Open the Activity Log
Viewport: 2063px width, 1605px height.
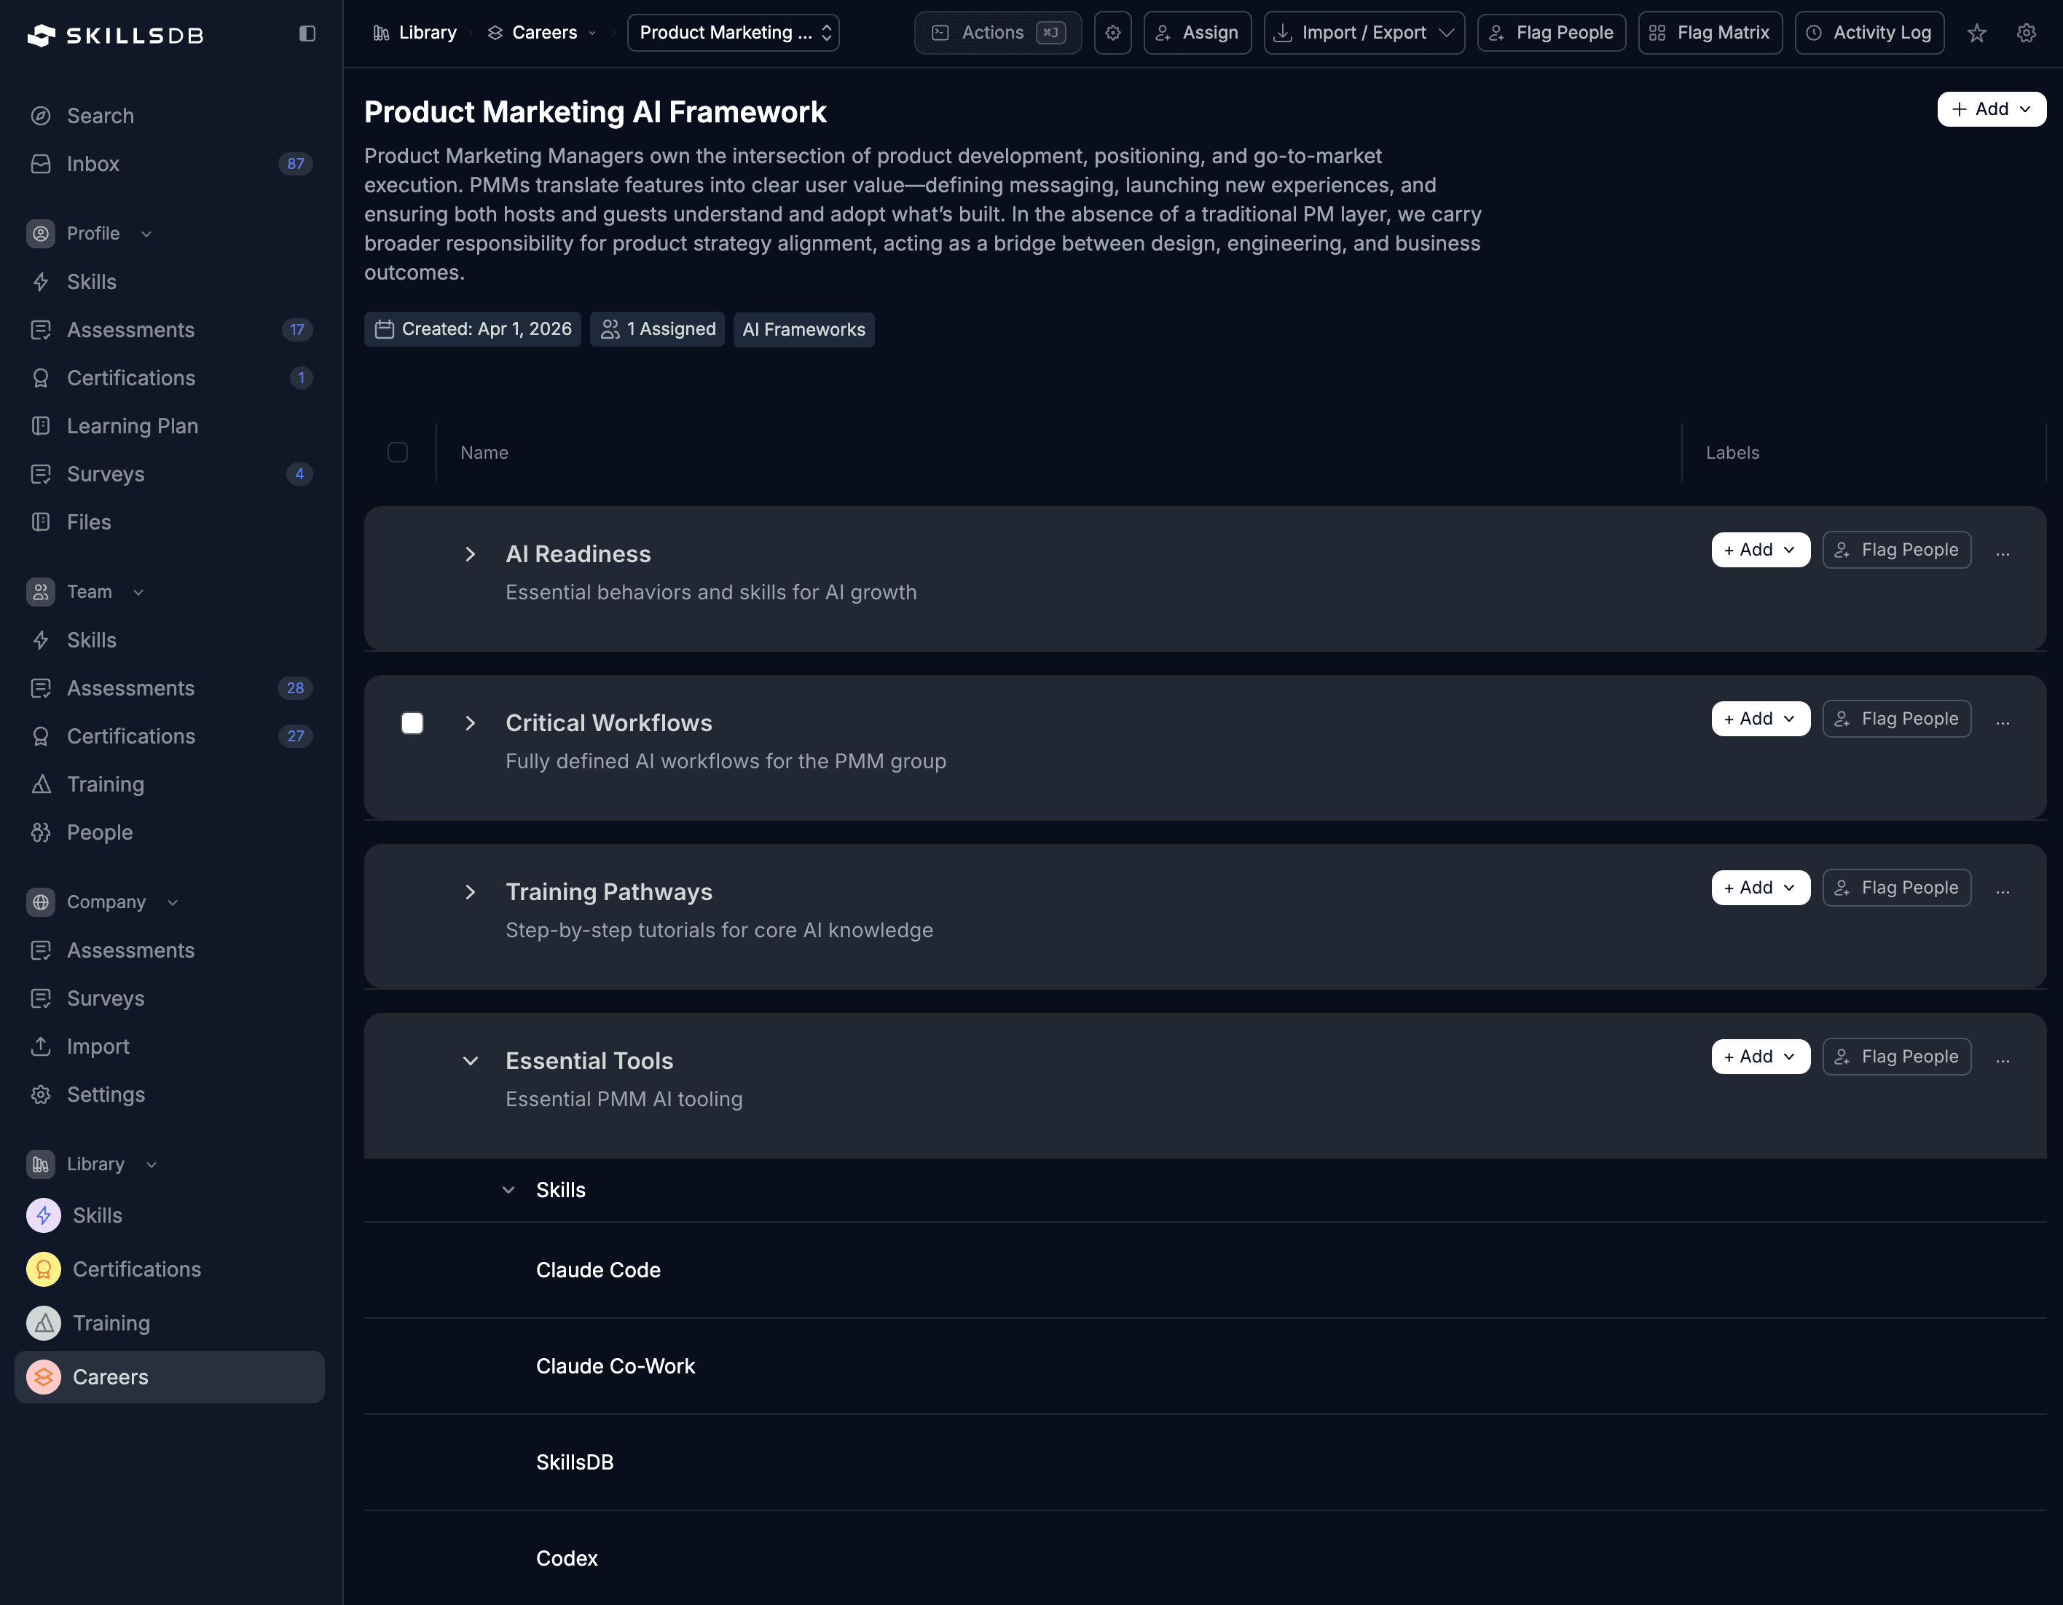[1869, 32]
